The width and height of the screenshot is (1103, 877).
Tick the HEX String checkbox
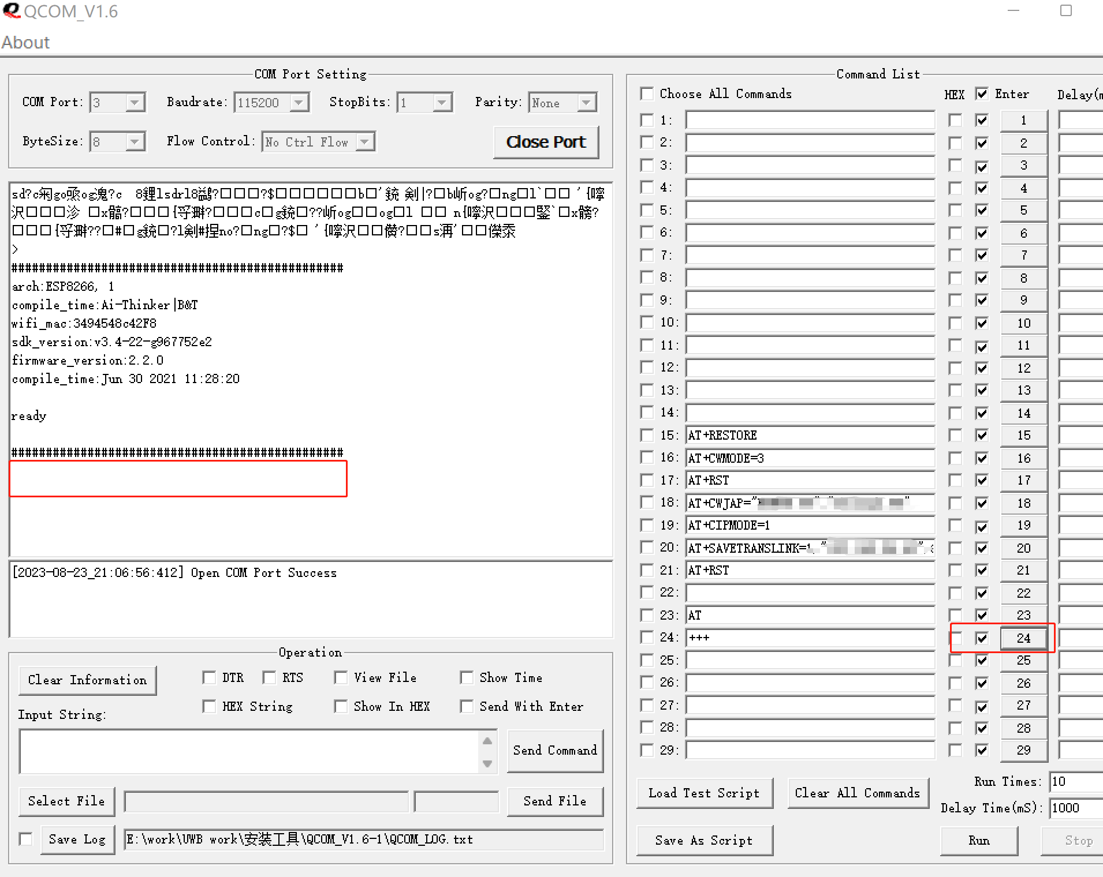click(209, 706)
